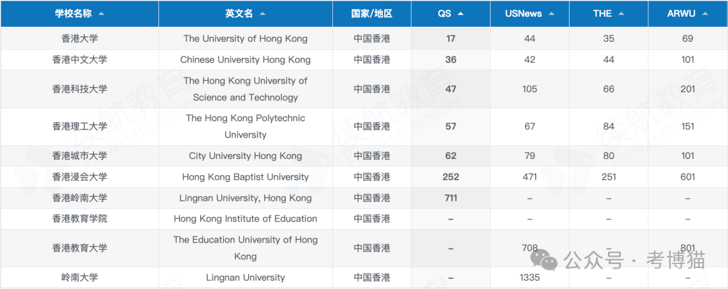The image size is (728, 289).
Task: Click USNews rank 1335 cell
Action: 530,278
